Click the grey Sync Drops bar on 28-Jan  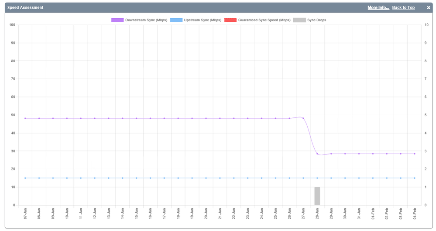point(317,196)
